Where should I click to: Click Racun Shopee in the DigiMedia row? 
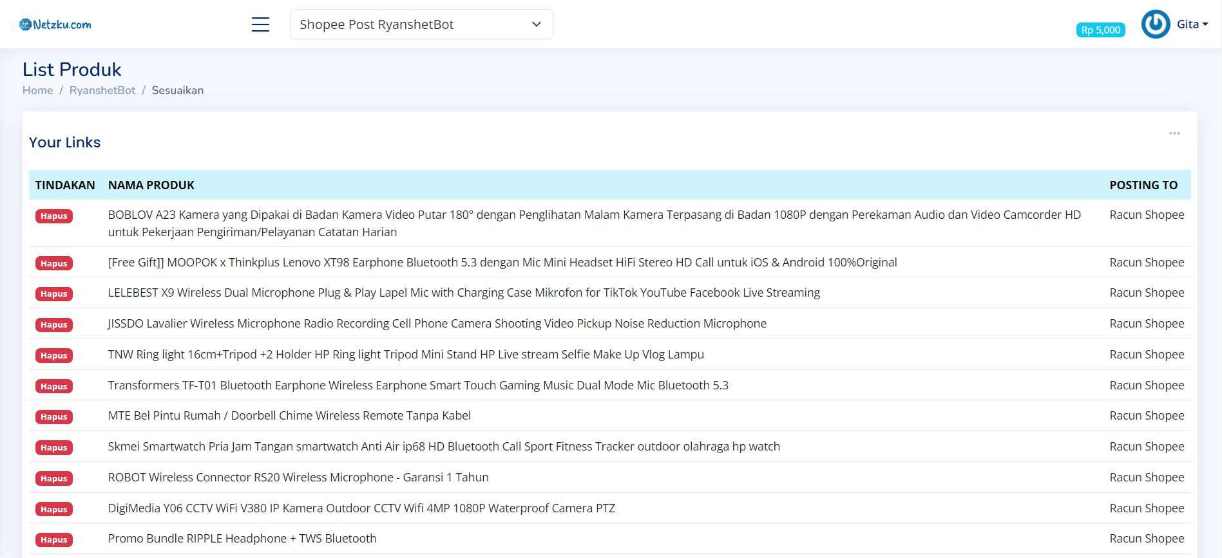(x=1147, y=508)
